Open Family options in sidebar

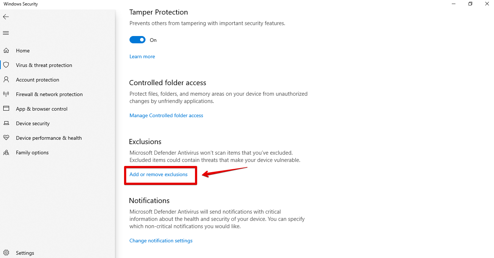32,152
